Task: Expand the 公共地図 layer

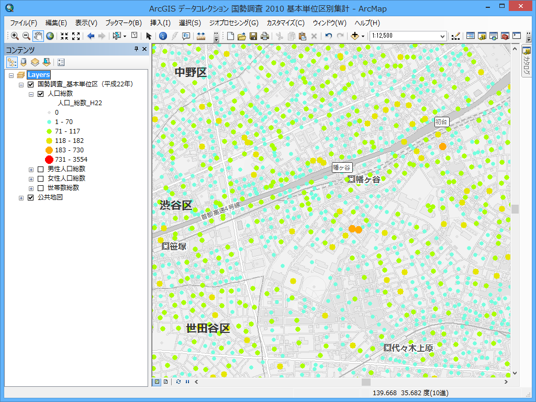Action: coord(21,198)
